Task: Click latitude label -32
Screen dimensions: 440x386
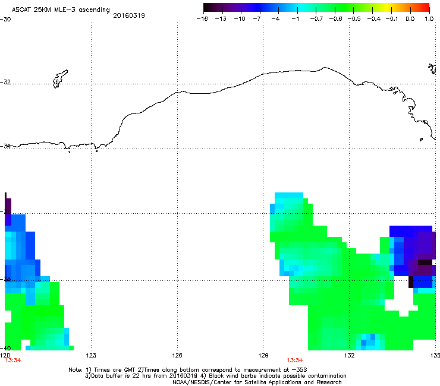Action: 5,82
